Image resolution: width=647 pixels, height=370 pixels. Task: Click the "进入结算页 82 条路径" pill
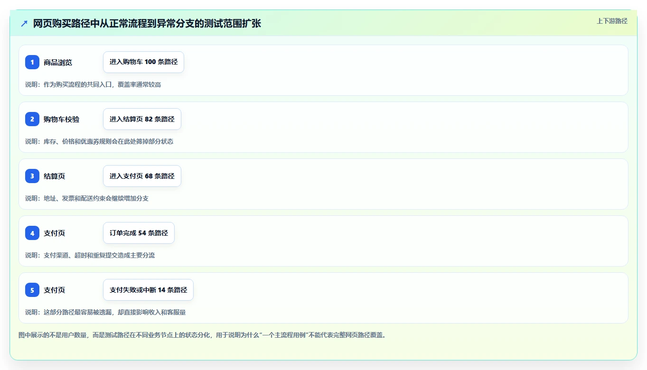pos(142,119)
